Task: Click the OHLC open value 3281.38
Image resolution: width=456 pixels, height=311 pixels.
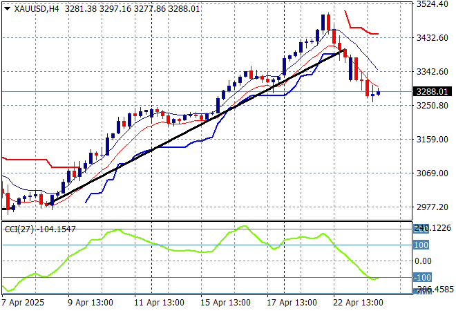Action: click(81, 9)
